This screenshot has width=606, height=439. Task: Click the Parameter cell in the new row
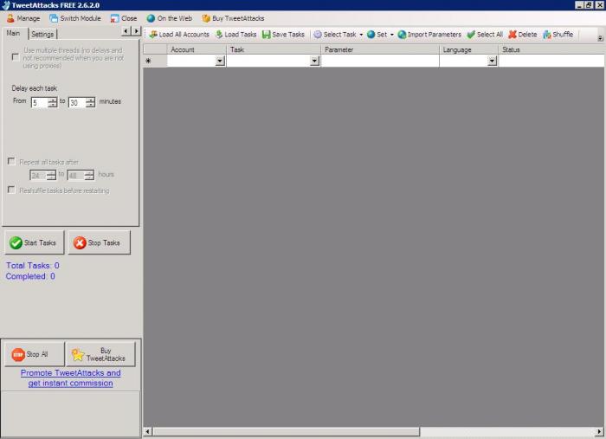tap(379, 61)
